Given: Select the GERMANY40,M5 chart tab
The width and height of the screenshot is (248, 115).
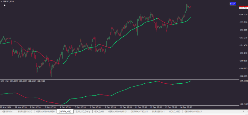Looking at the screenshot, I should coord(193,112).
